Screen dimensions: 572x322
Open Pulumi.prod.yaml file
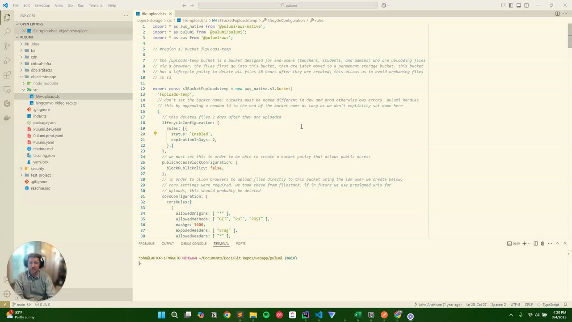point(48,136)
